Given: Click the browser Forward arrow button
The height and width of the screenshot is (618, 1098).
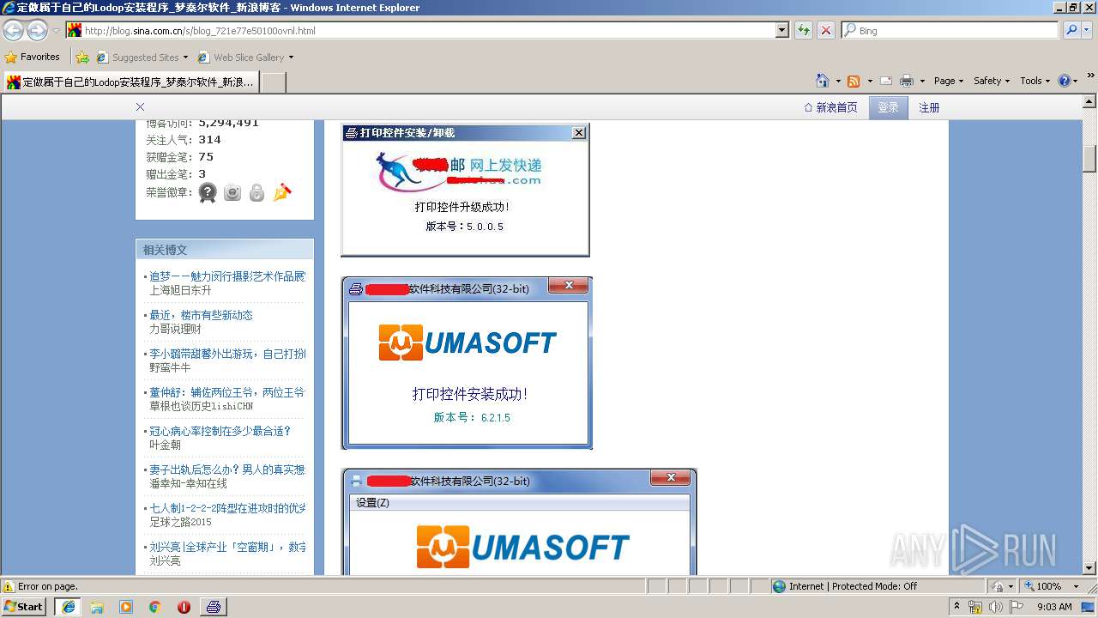Looking at the screenshot, I should tap(37, 30).
